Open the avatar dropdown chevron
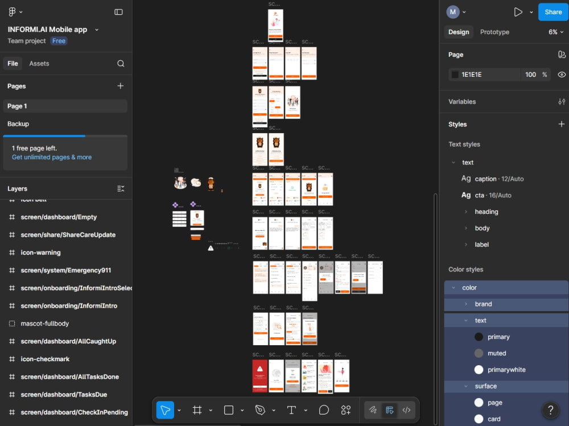The height and width of the screenshot is (426, 569). 464,12
